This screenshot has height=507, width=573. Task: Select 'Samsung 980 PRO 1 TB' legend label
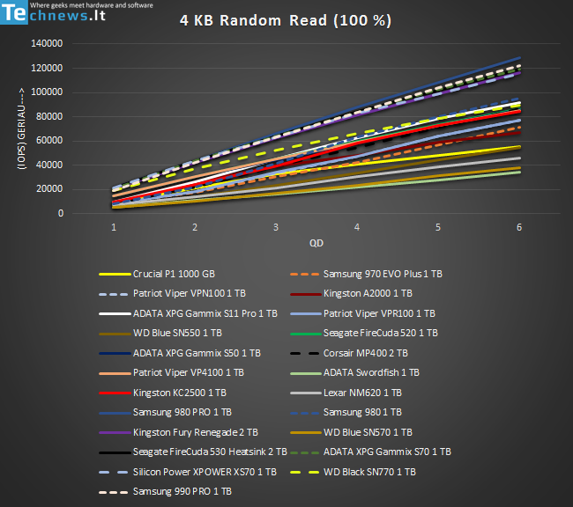(182, 413)
